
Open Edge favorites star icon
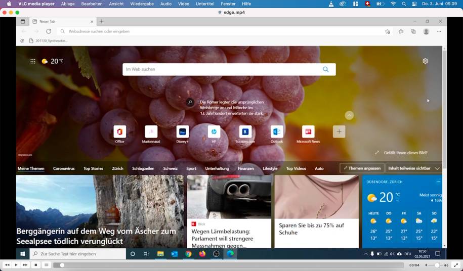pos(401,31)
